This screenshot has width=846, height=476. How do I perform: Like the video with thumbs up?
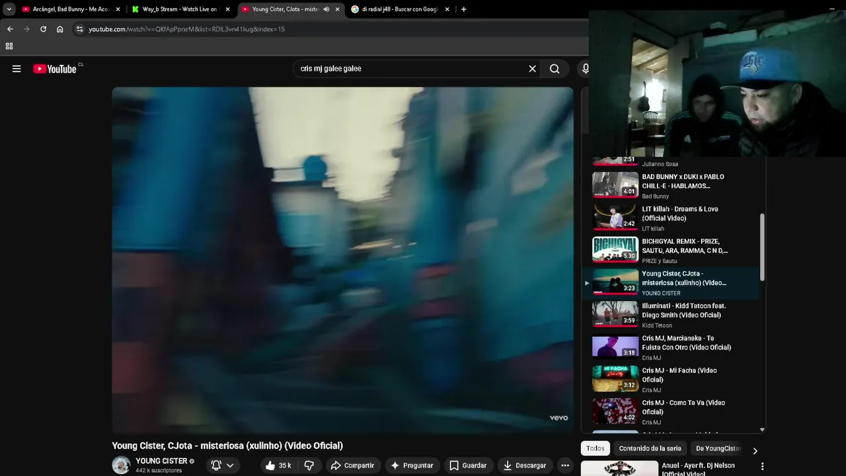(278, 465)
